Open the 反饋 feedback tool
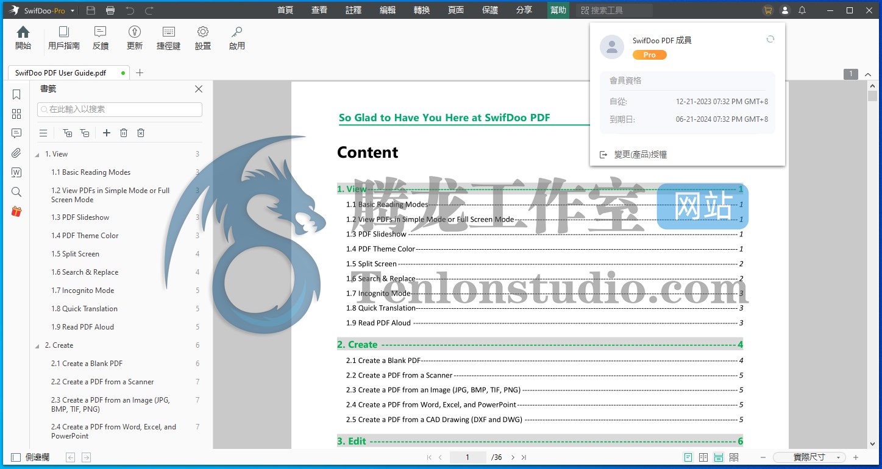The width and height of the screenshot is (882, 469). (101, 38)
